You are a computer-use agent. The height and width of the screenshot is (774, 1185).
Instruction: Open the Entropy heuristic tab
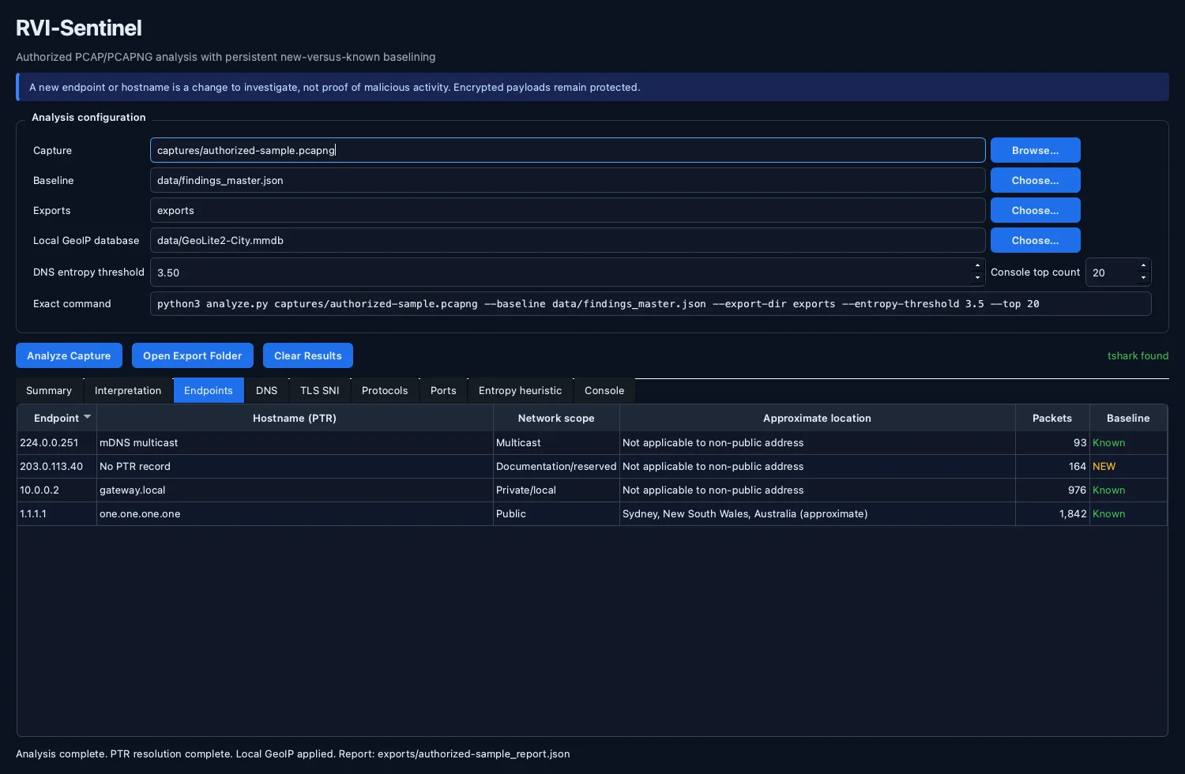click(521, 390)
